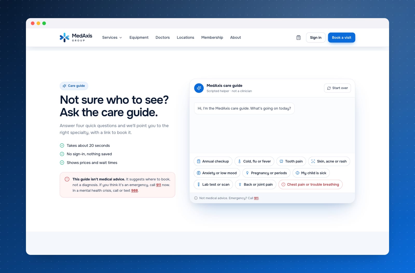Image resolution: width=415 pixels, height=273 pixels.
Task: Click the green macOS maximize window dot
Action: (44, 23)
